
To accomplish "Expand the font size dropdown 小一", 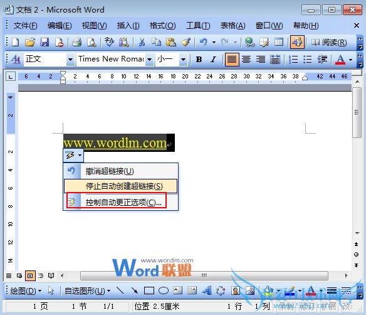I will (x=184, y=60).
